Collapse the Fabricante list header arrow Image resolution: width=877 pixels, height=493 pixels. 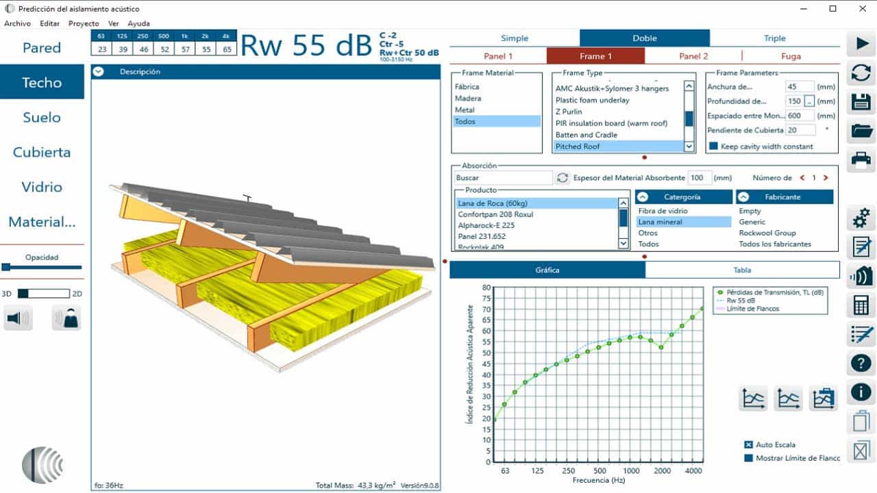(x=744, y=197)
